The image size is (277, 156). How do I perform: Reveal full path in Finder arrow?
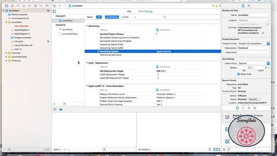263,33
